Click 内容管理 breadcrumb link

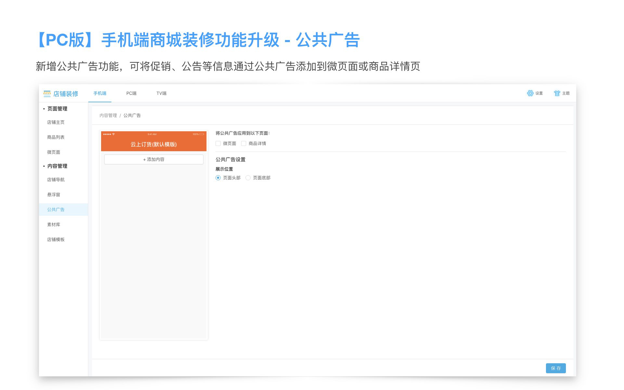[x=108, y=115]
